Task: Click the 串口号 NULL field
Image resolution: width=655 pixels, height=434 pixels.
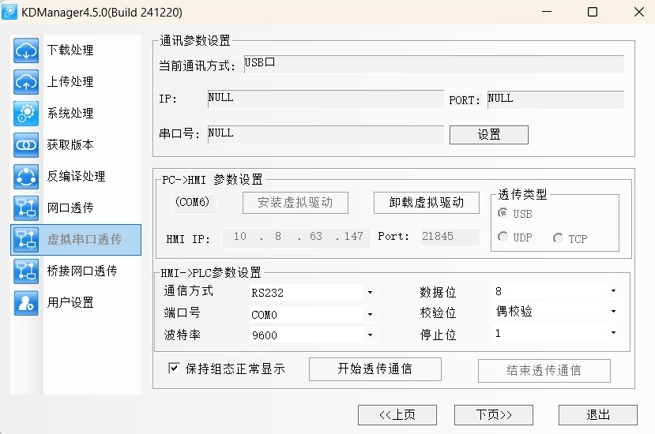Action: click(326, 134)
